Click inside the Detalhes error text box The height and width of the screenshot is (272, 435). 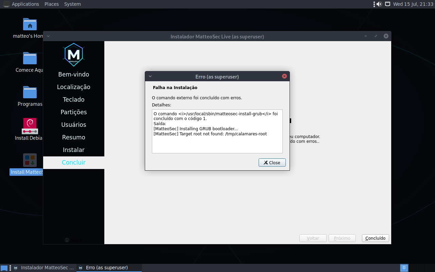pos(217,131)
